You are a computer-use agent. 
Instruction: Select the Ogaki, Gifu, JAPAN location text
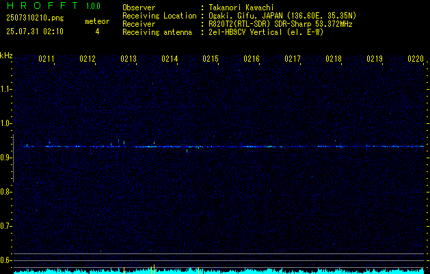pos(282,16)
